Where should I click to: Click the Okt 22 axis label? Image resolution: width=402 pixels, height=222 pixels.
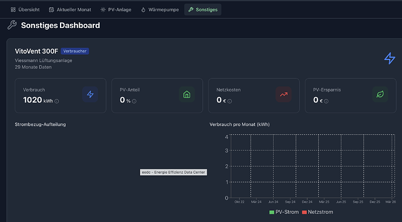pyautogui.click(x=239, y=202)
